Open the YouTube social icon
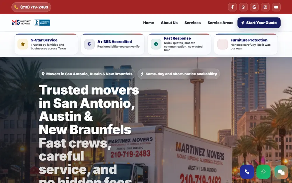The image size is (292, 183). click(x=276, y=7)
